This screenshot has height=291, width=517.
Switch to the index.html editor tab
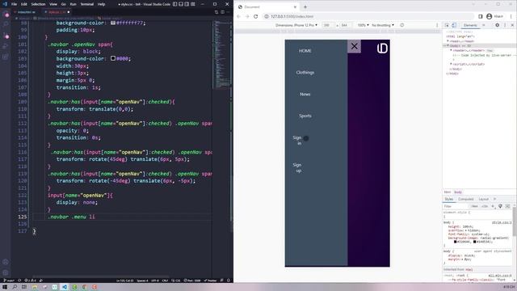point(27,12)
